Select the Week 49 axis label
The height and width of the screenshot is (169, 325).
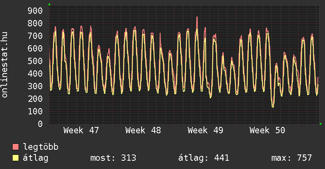(x=205, y=130)
